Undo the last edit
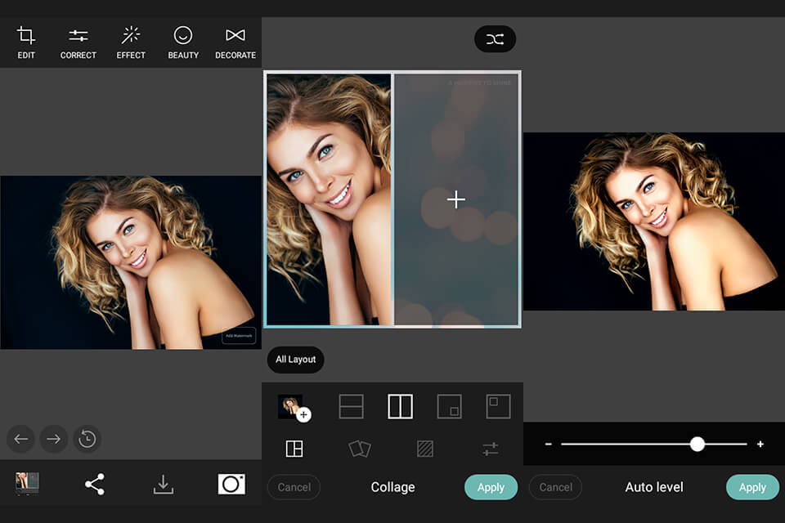785x523 pixels. [x=20, y=439]
